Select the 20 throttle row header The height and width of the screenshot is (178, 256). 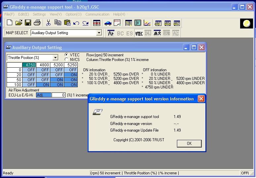tap(14, 75)
